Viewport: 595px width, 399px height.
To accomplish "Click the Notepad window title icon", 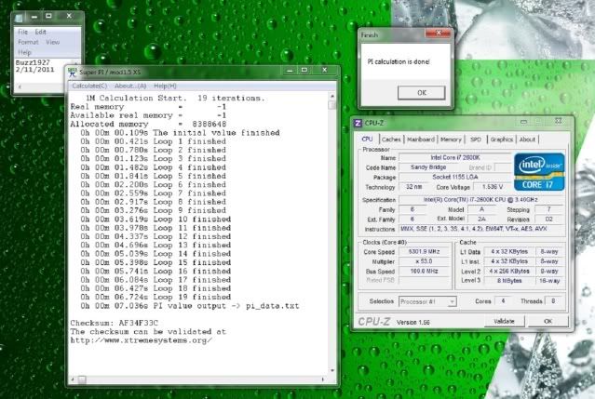I will (x=19, y=17).
